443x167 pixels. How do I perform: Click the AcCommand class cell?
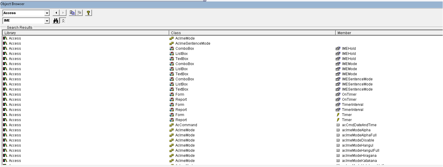point(186,125)
